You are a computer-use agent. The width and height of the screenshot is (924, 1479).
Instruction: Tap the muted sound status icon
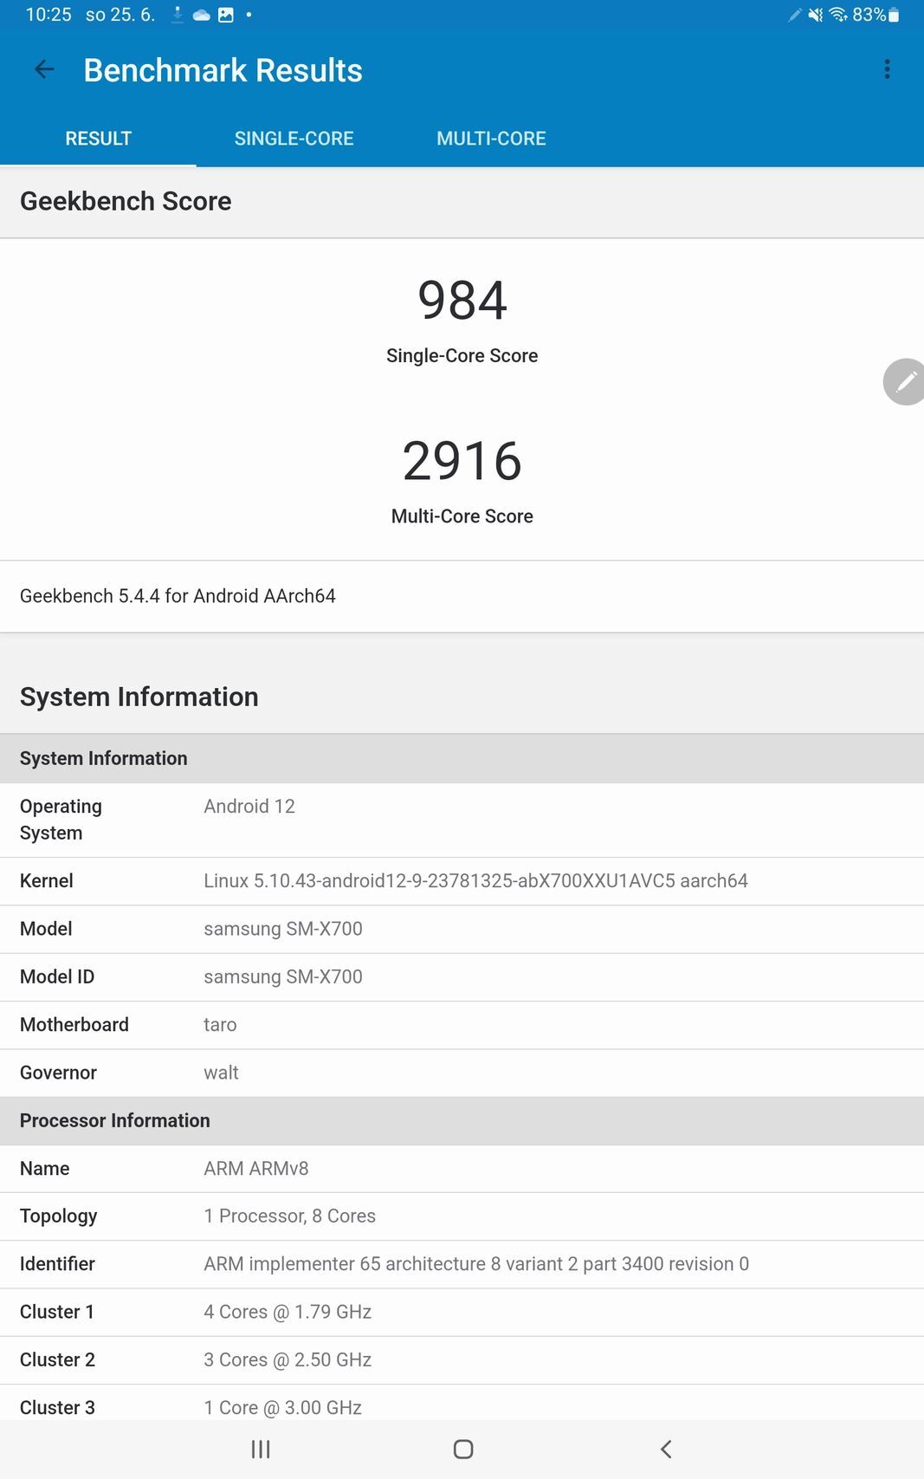pyautogui.click(x=815, y=15)
